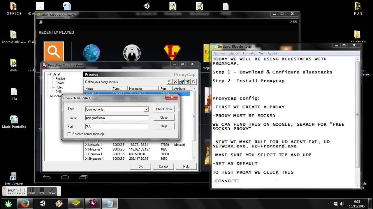This screenshot has height=209, width=373.
Task: Click the Pause button in Ezvid recorder
Action: click(31, 191)
